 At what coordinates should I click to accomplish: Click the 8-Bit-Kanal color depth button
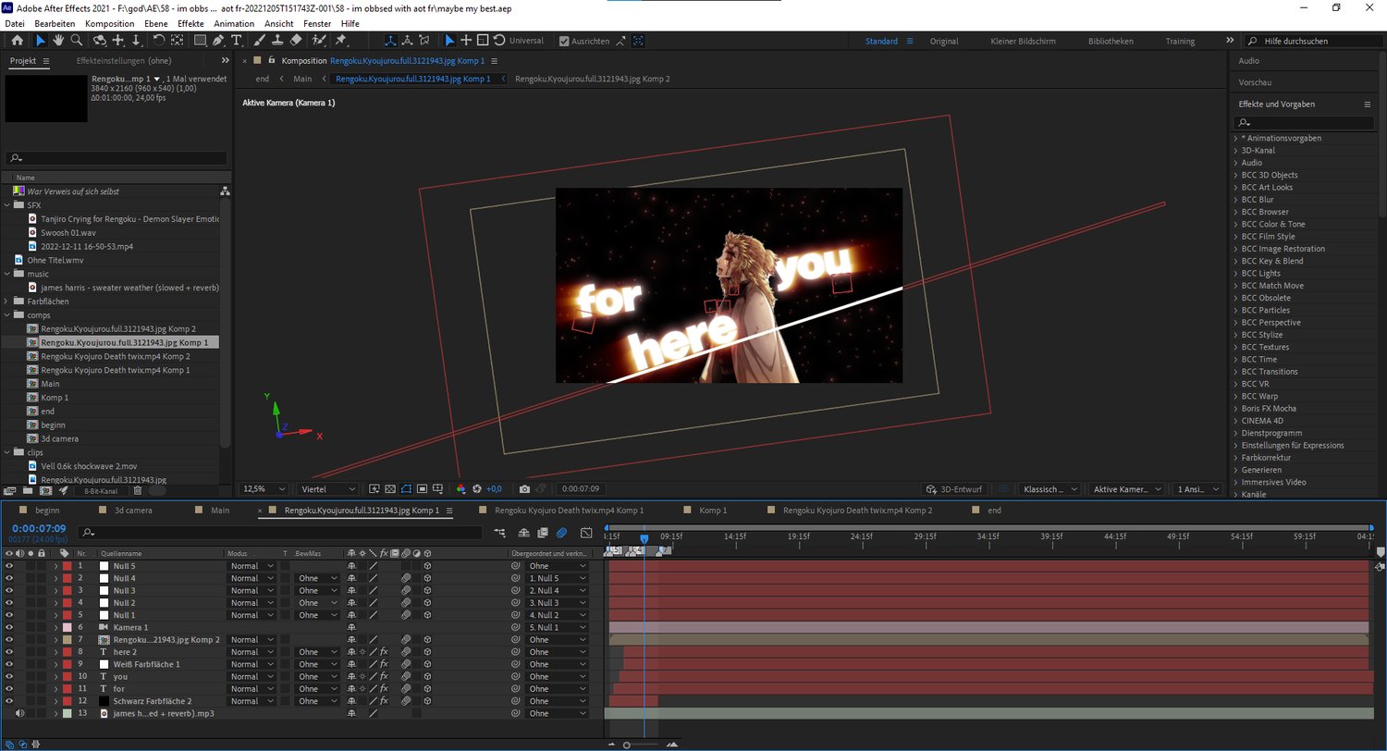coord(101,491)
